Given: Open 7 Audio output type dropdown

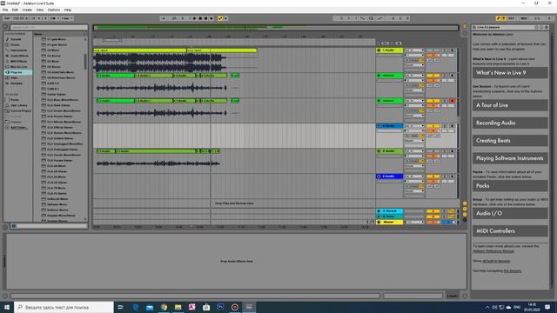Looking at the screenshot, I should point(414,65).
